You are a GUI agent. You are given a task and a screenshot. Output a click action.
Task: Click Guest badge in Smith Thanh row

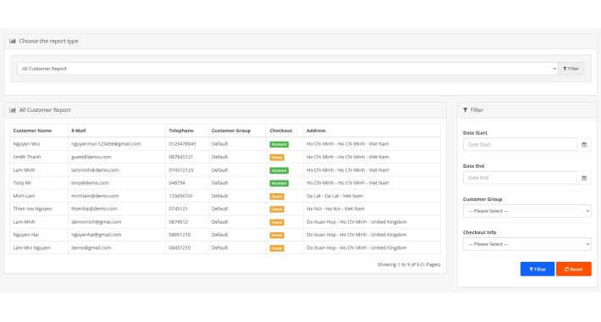[277, 158]
